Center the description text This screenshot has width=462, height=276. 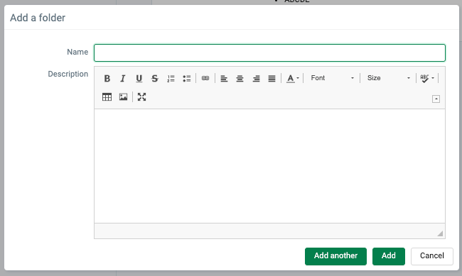[x=240, y=78]
